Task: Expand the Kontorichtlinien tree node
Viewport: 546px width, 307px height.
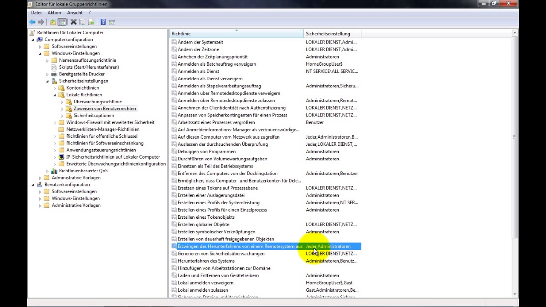Action: click(x=55, y=88)
